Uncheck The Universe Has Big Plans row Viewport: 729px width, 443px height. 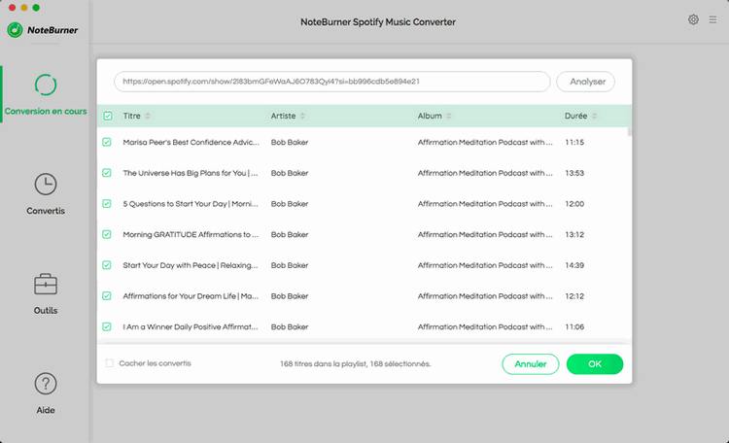(x=107, y=173)
